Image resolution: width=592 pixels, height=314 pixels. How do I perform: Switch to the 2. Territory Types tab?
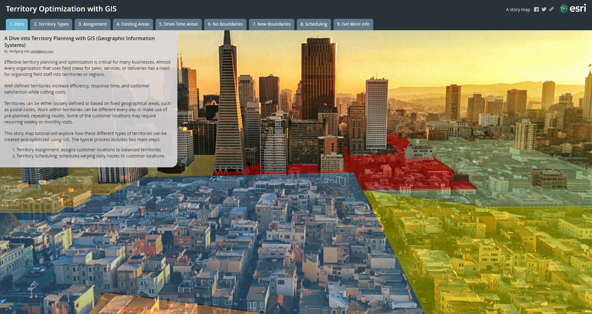click(51, 24)
